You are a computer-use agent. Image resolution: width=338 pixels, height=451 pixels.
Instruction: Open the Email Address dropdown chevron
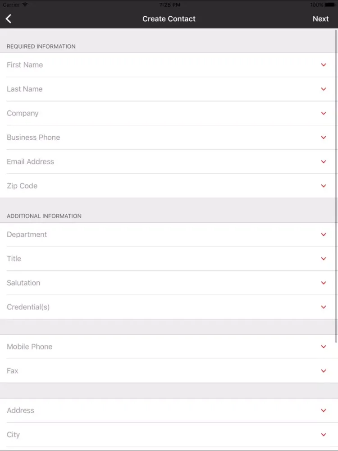click(x=323, y=161)
